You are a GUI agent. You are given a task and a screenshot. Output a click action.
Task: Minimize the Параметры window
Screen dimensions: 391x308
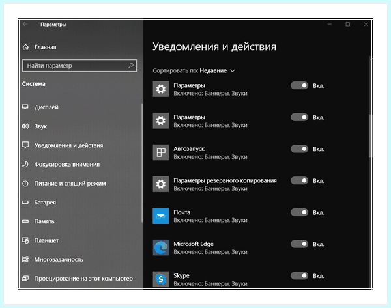pos(330,24)
